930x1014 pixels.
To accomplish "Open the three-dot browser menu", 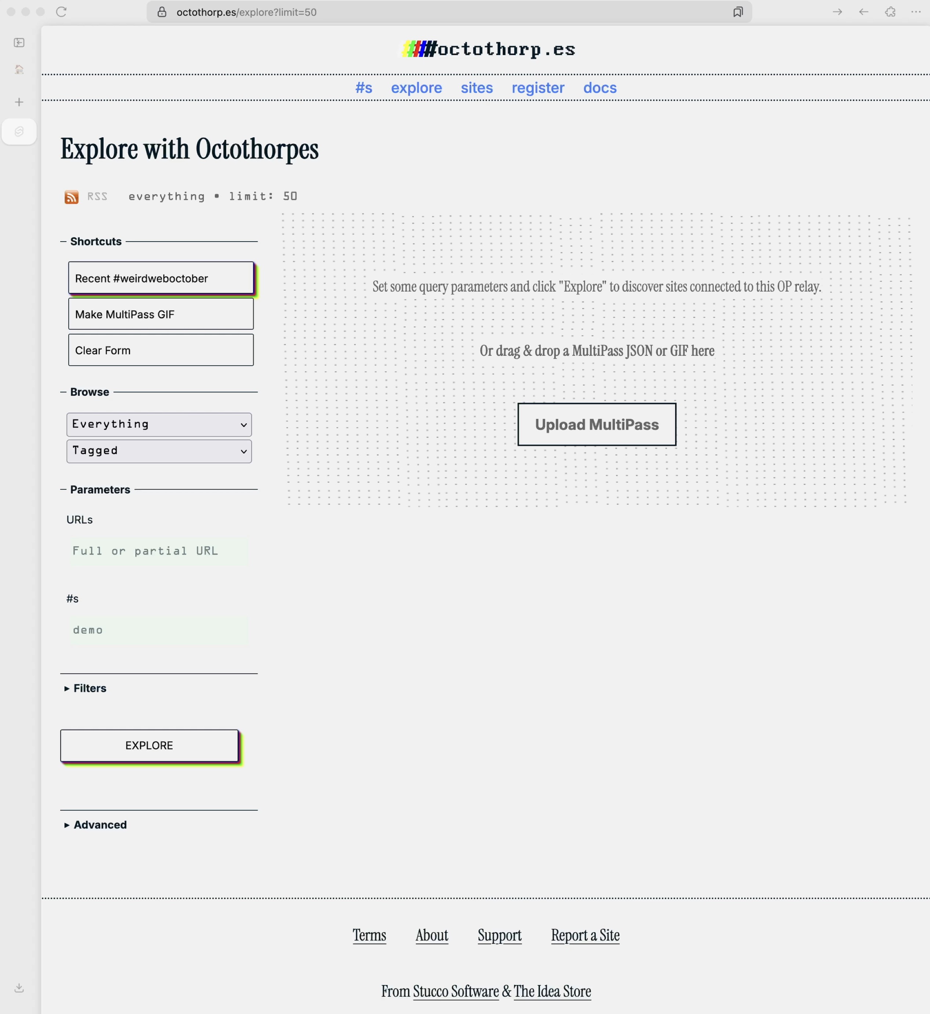I will (915, 12).
